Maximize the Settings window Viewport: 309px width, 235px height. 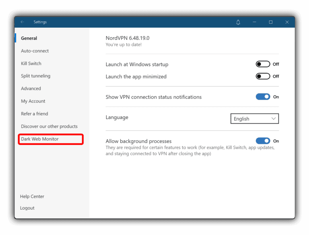(x=271, y=22)
